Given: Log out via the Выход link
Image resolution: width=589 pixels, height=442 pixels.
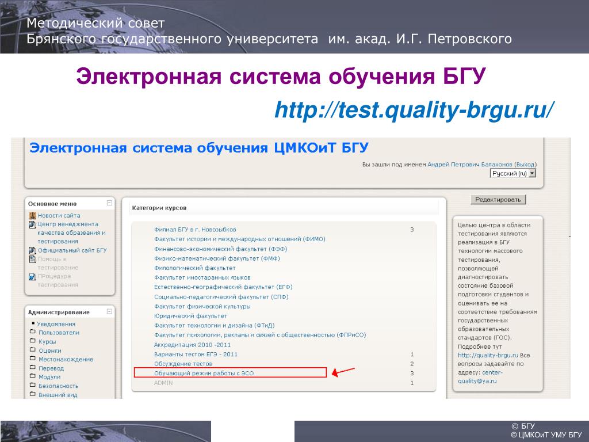Looking at the screenshot, I should [525, 165].
